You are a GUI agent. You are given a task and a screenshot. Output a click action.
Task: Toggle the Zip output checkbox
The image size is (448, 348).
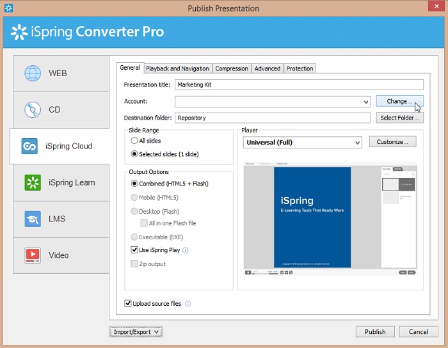click(134, 264)
